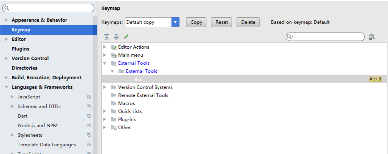Click the Remote External Tools folder icon
Image resolution: width=388 pixels, height=154 pixels.
(113, 95)
